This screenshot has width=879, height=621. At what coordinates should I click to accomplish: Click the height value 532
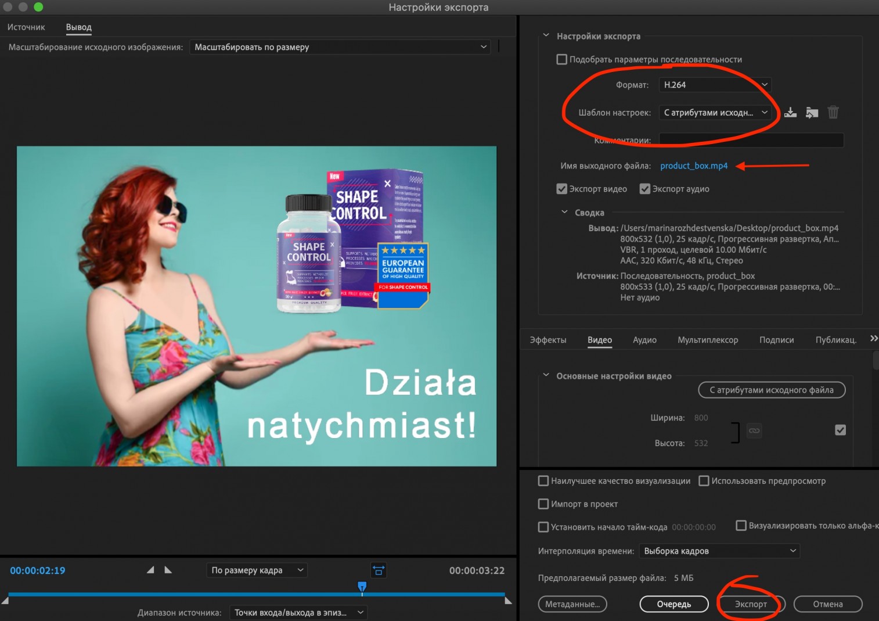point(701,443)
